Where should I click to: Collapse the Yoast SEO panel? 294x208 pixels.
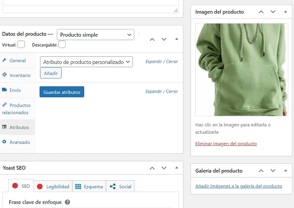[x=177, y=168]
